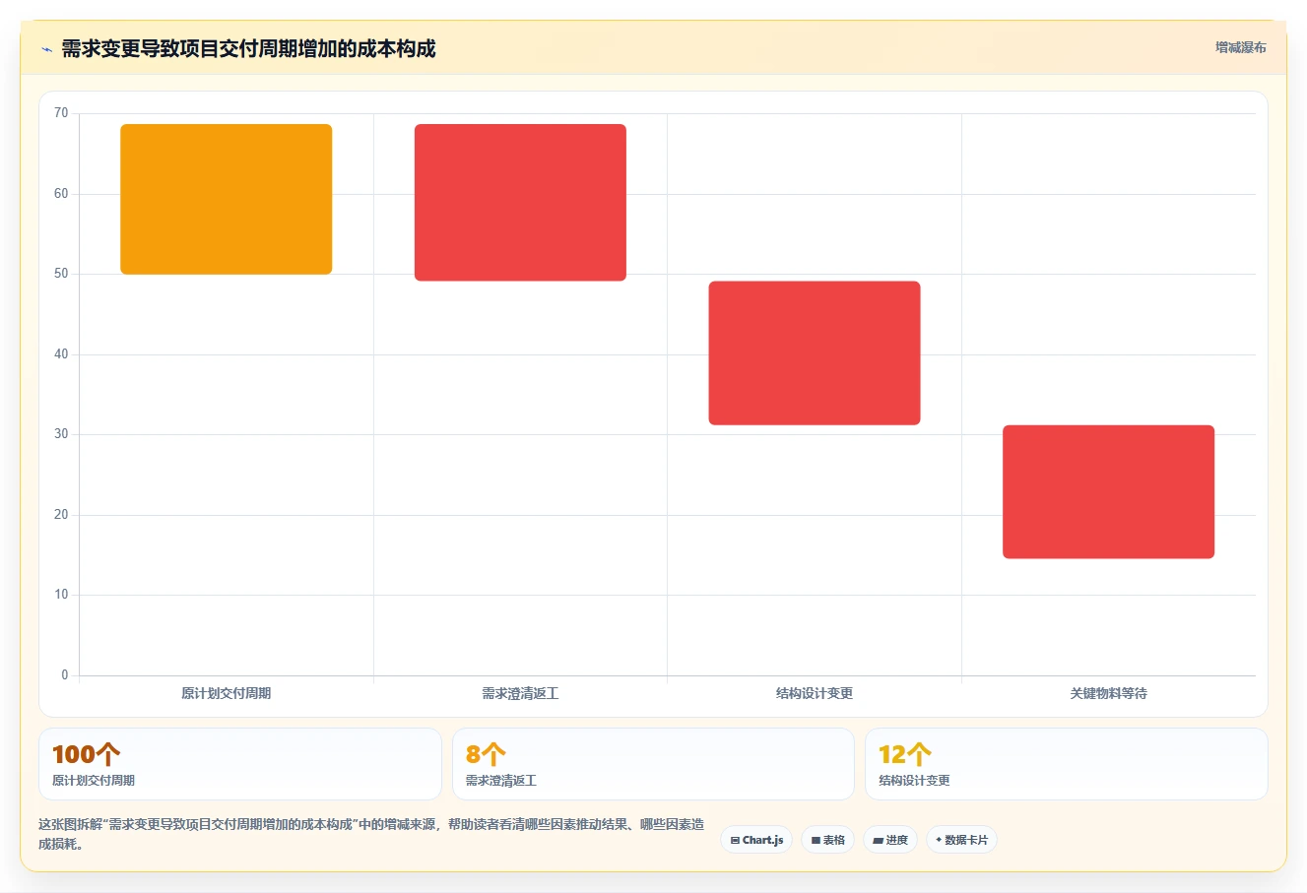Click the description paragraph starting 这张图拆解
1307x893 pixels.
(x=371, y=834)
